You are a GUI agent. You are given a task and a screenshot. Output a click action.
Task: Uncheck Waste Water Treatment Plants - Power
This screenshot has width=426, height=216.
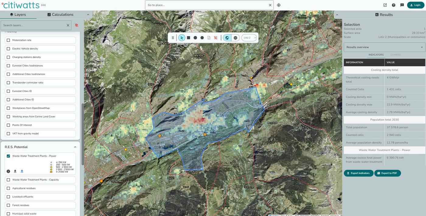pyautogui.click(x=8, y=156)
